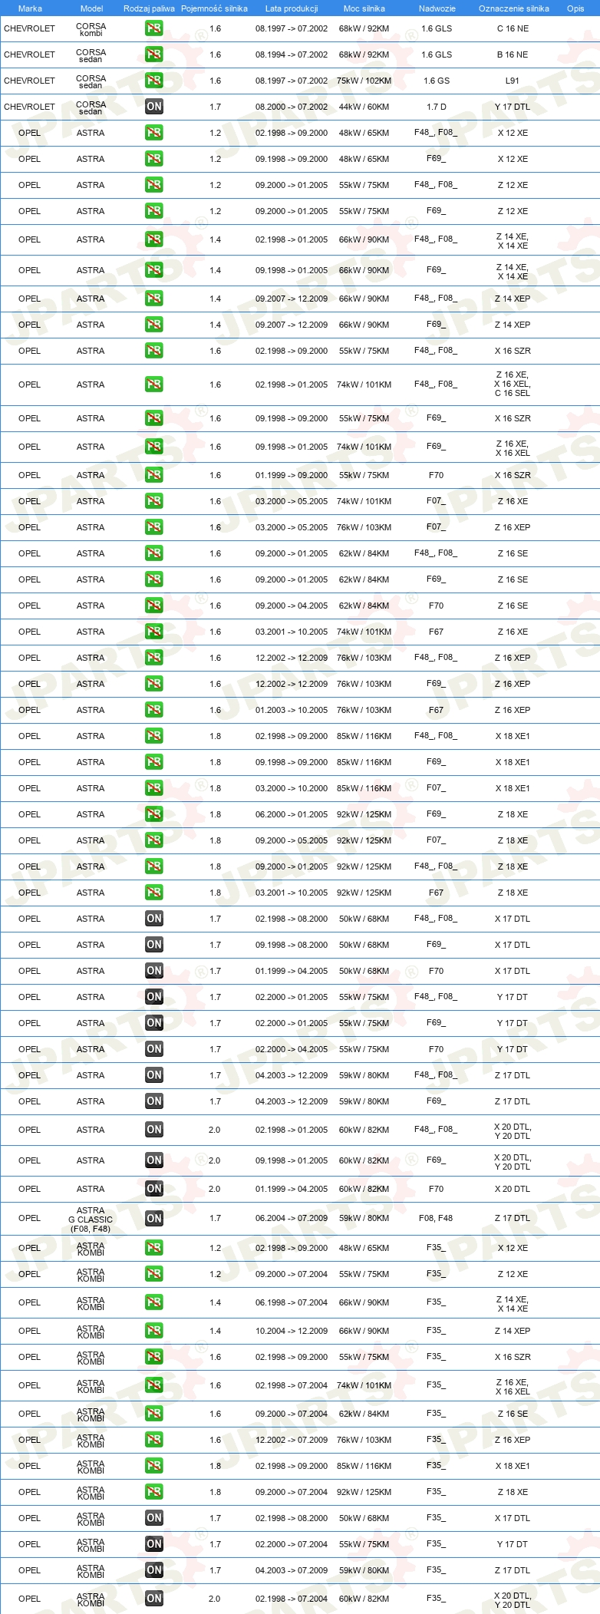Click the Oznaczenie silnika column header
Viewport: 600px width, 1614px height.
[514, 8]
